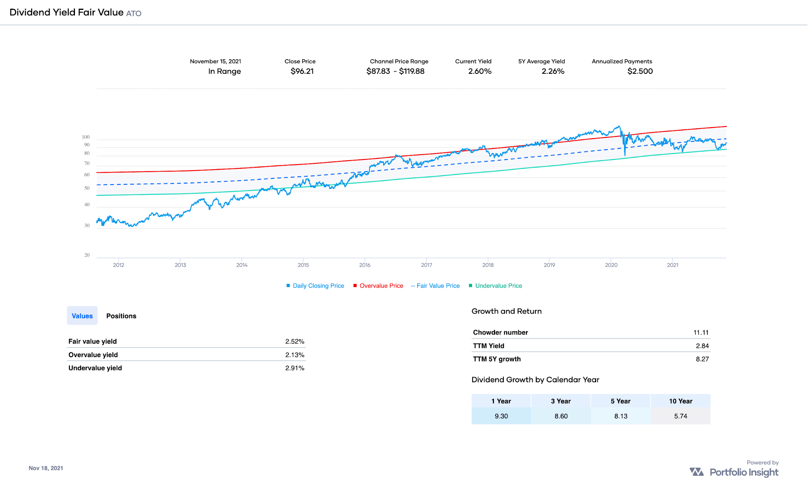The width and height of the screenshot is (808, 503).
Task: Select the Undervalue yield row
Action: point(186,368)
